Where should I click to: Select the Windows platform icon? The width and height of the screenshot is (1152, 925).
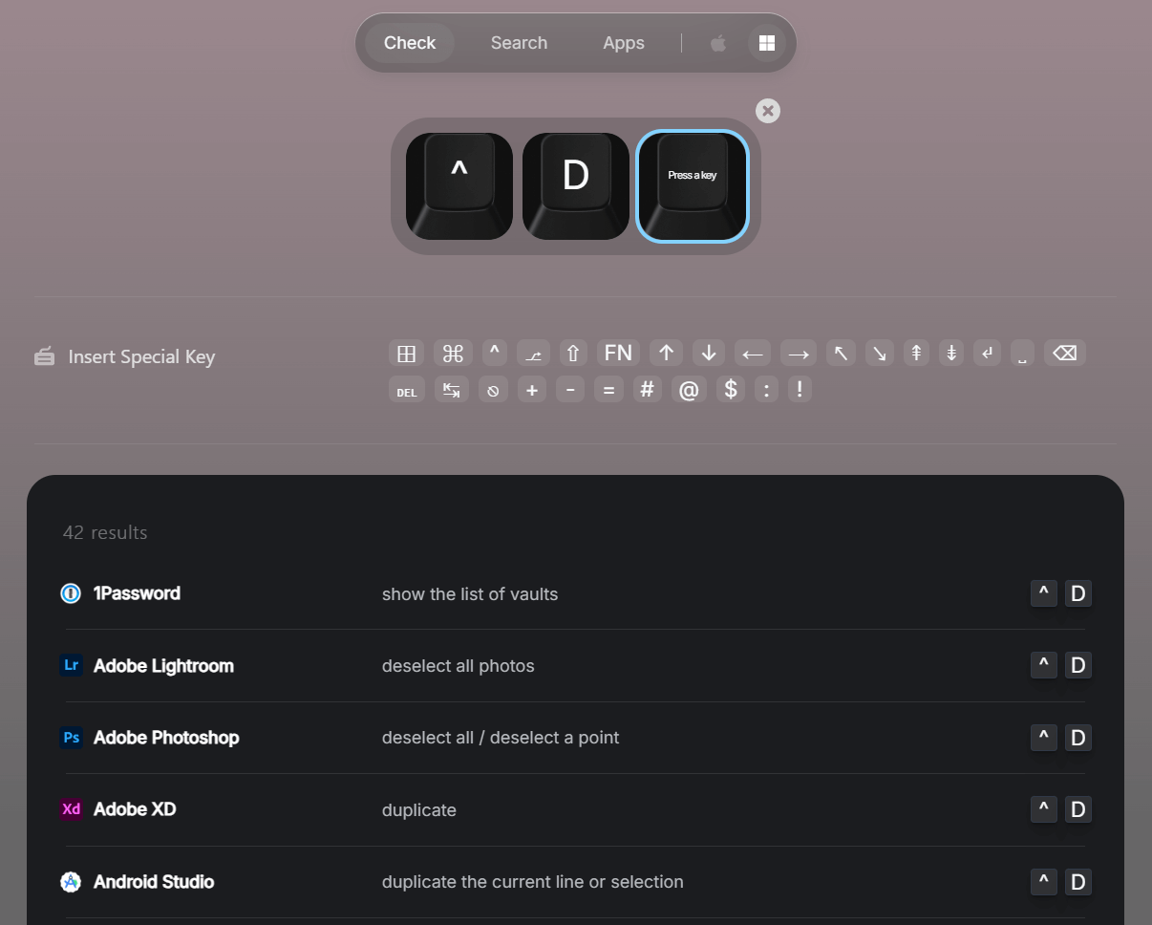coord(766,43)
